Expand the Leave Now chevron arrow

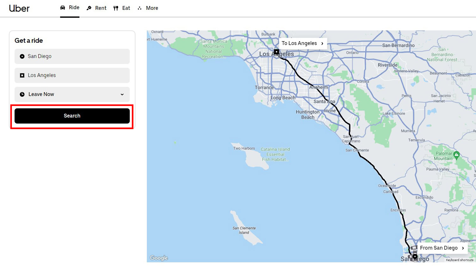(122, 94)
